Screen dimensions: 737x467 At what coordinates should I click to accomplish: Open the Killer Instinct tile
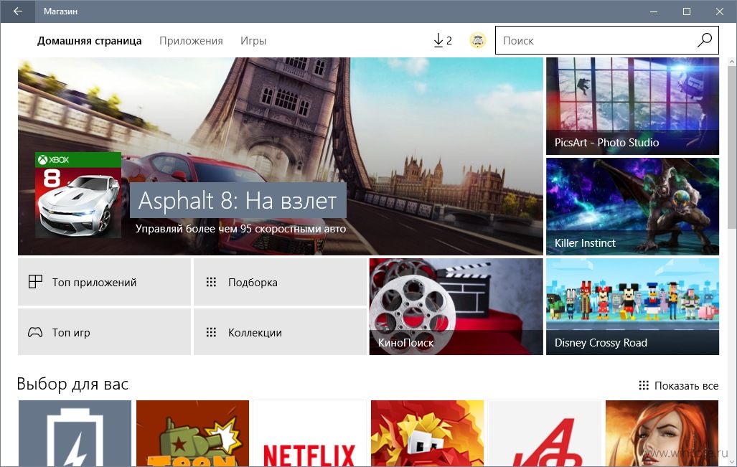coord(632,207)
